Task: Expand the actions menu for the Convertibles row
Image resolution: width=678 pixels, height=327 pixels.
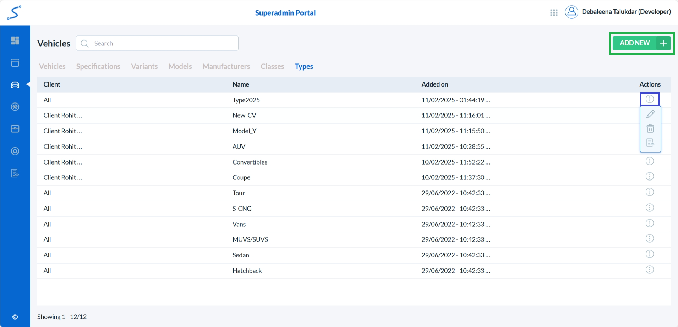Action: click(649, 161)
